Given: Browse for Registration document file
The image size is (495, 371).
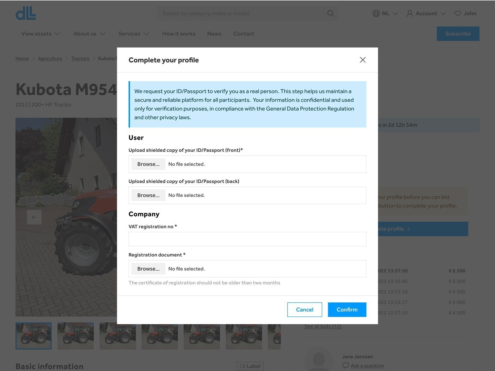Looking at the screenshot, I should [148, 269].
